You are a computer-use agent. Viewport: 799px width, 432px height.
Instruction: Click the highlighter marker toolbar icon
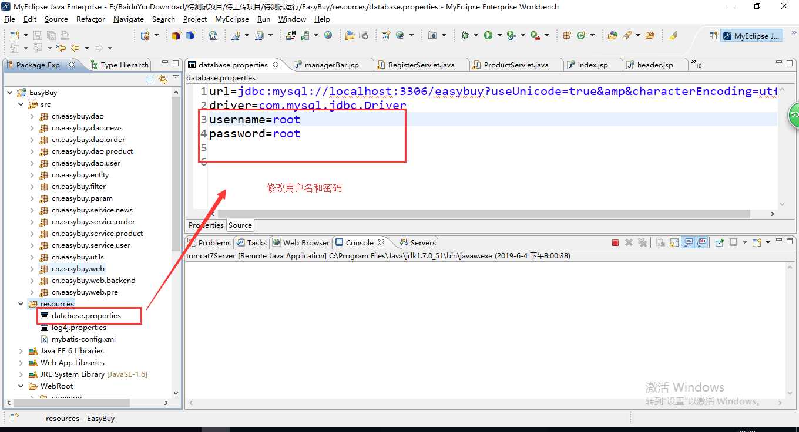coord(673,35)
